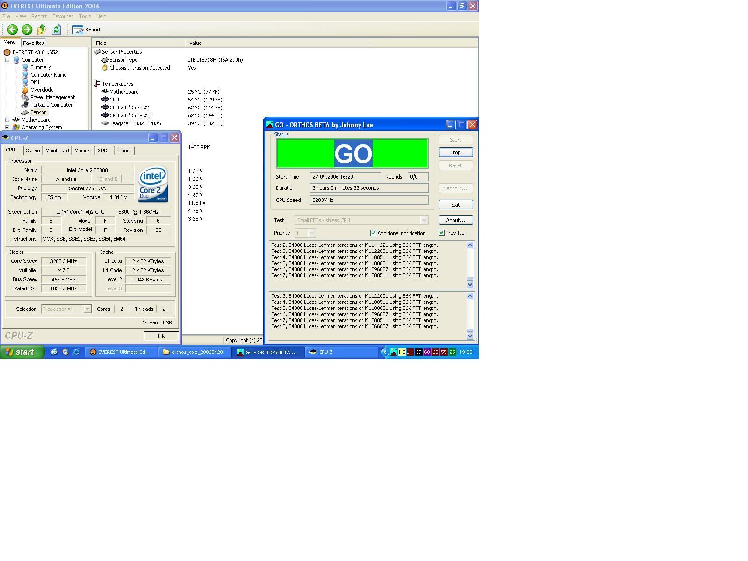The height and width of the screenshot is (561, 748).
Task: Switch to CPU-Z About tab
Action: pos(124,151)
